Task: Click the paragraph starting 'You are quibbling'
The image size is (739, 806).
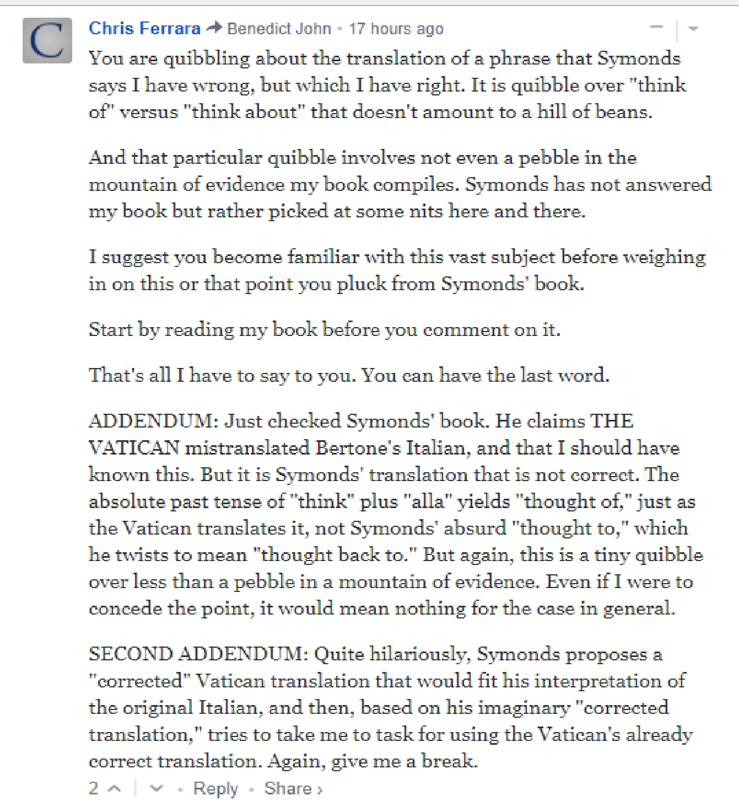Action: point(386,85)
